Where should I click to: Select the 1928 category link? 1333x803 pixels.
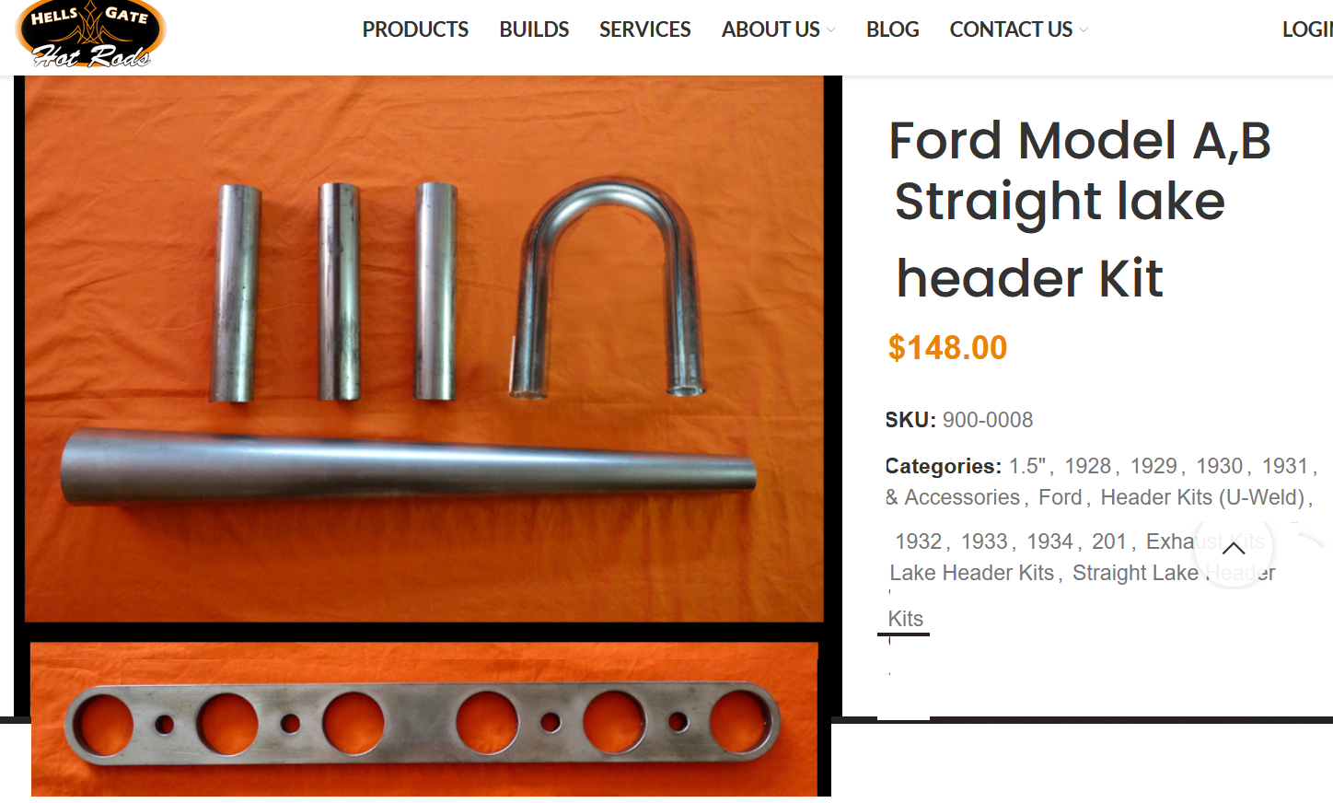[x=1087, y=466]
